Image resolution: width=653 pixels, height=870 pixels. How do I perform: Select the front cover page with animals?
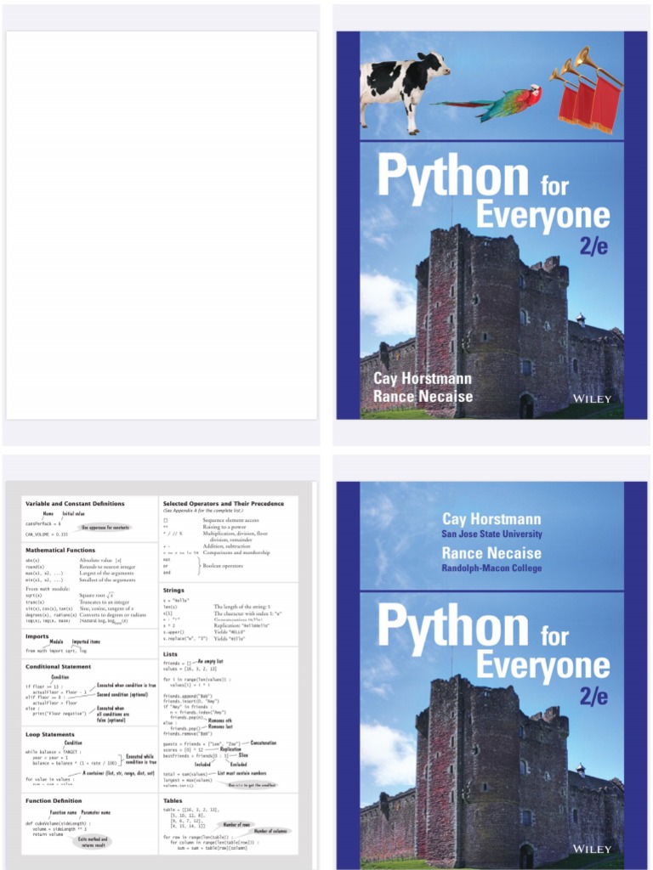pyautogui.click(x=491, y=224)
